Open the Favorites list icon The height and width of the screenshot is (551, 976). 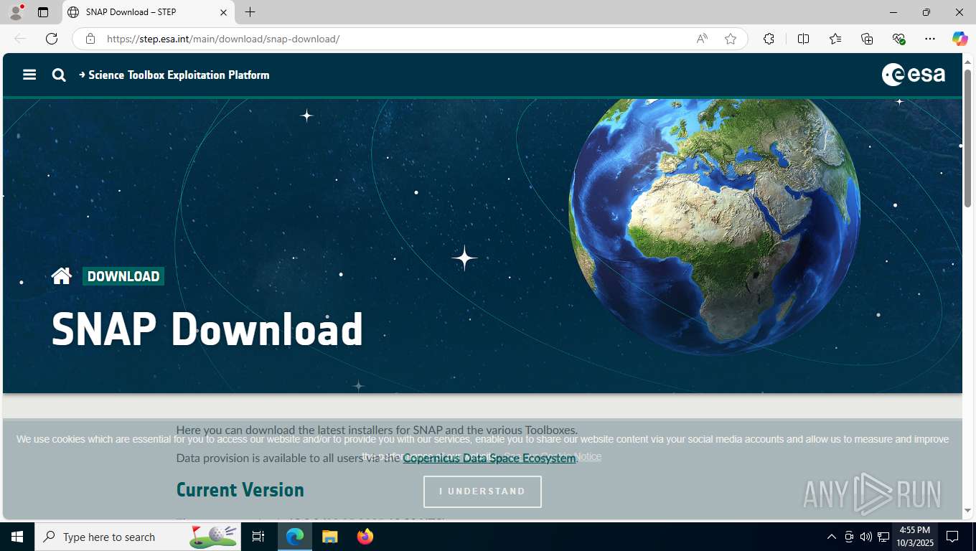point(835,39)
